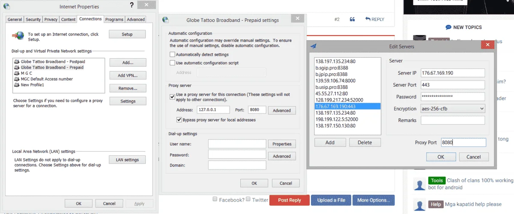The height and width of the screenshot is (214, 514).
Task: Click the modem icon of M G C entry
Action: 17,73
